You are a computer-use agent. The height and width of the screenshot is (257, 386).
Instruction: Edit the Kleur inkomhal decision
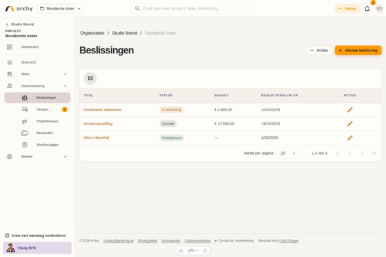(350, 138)
